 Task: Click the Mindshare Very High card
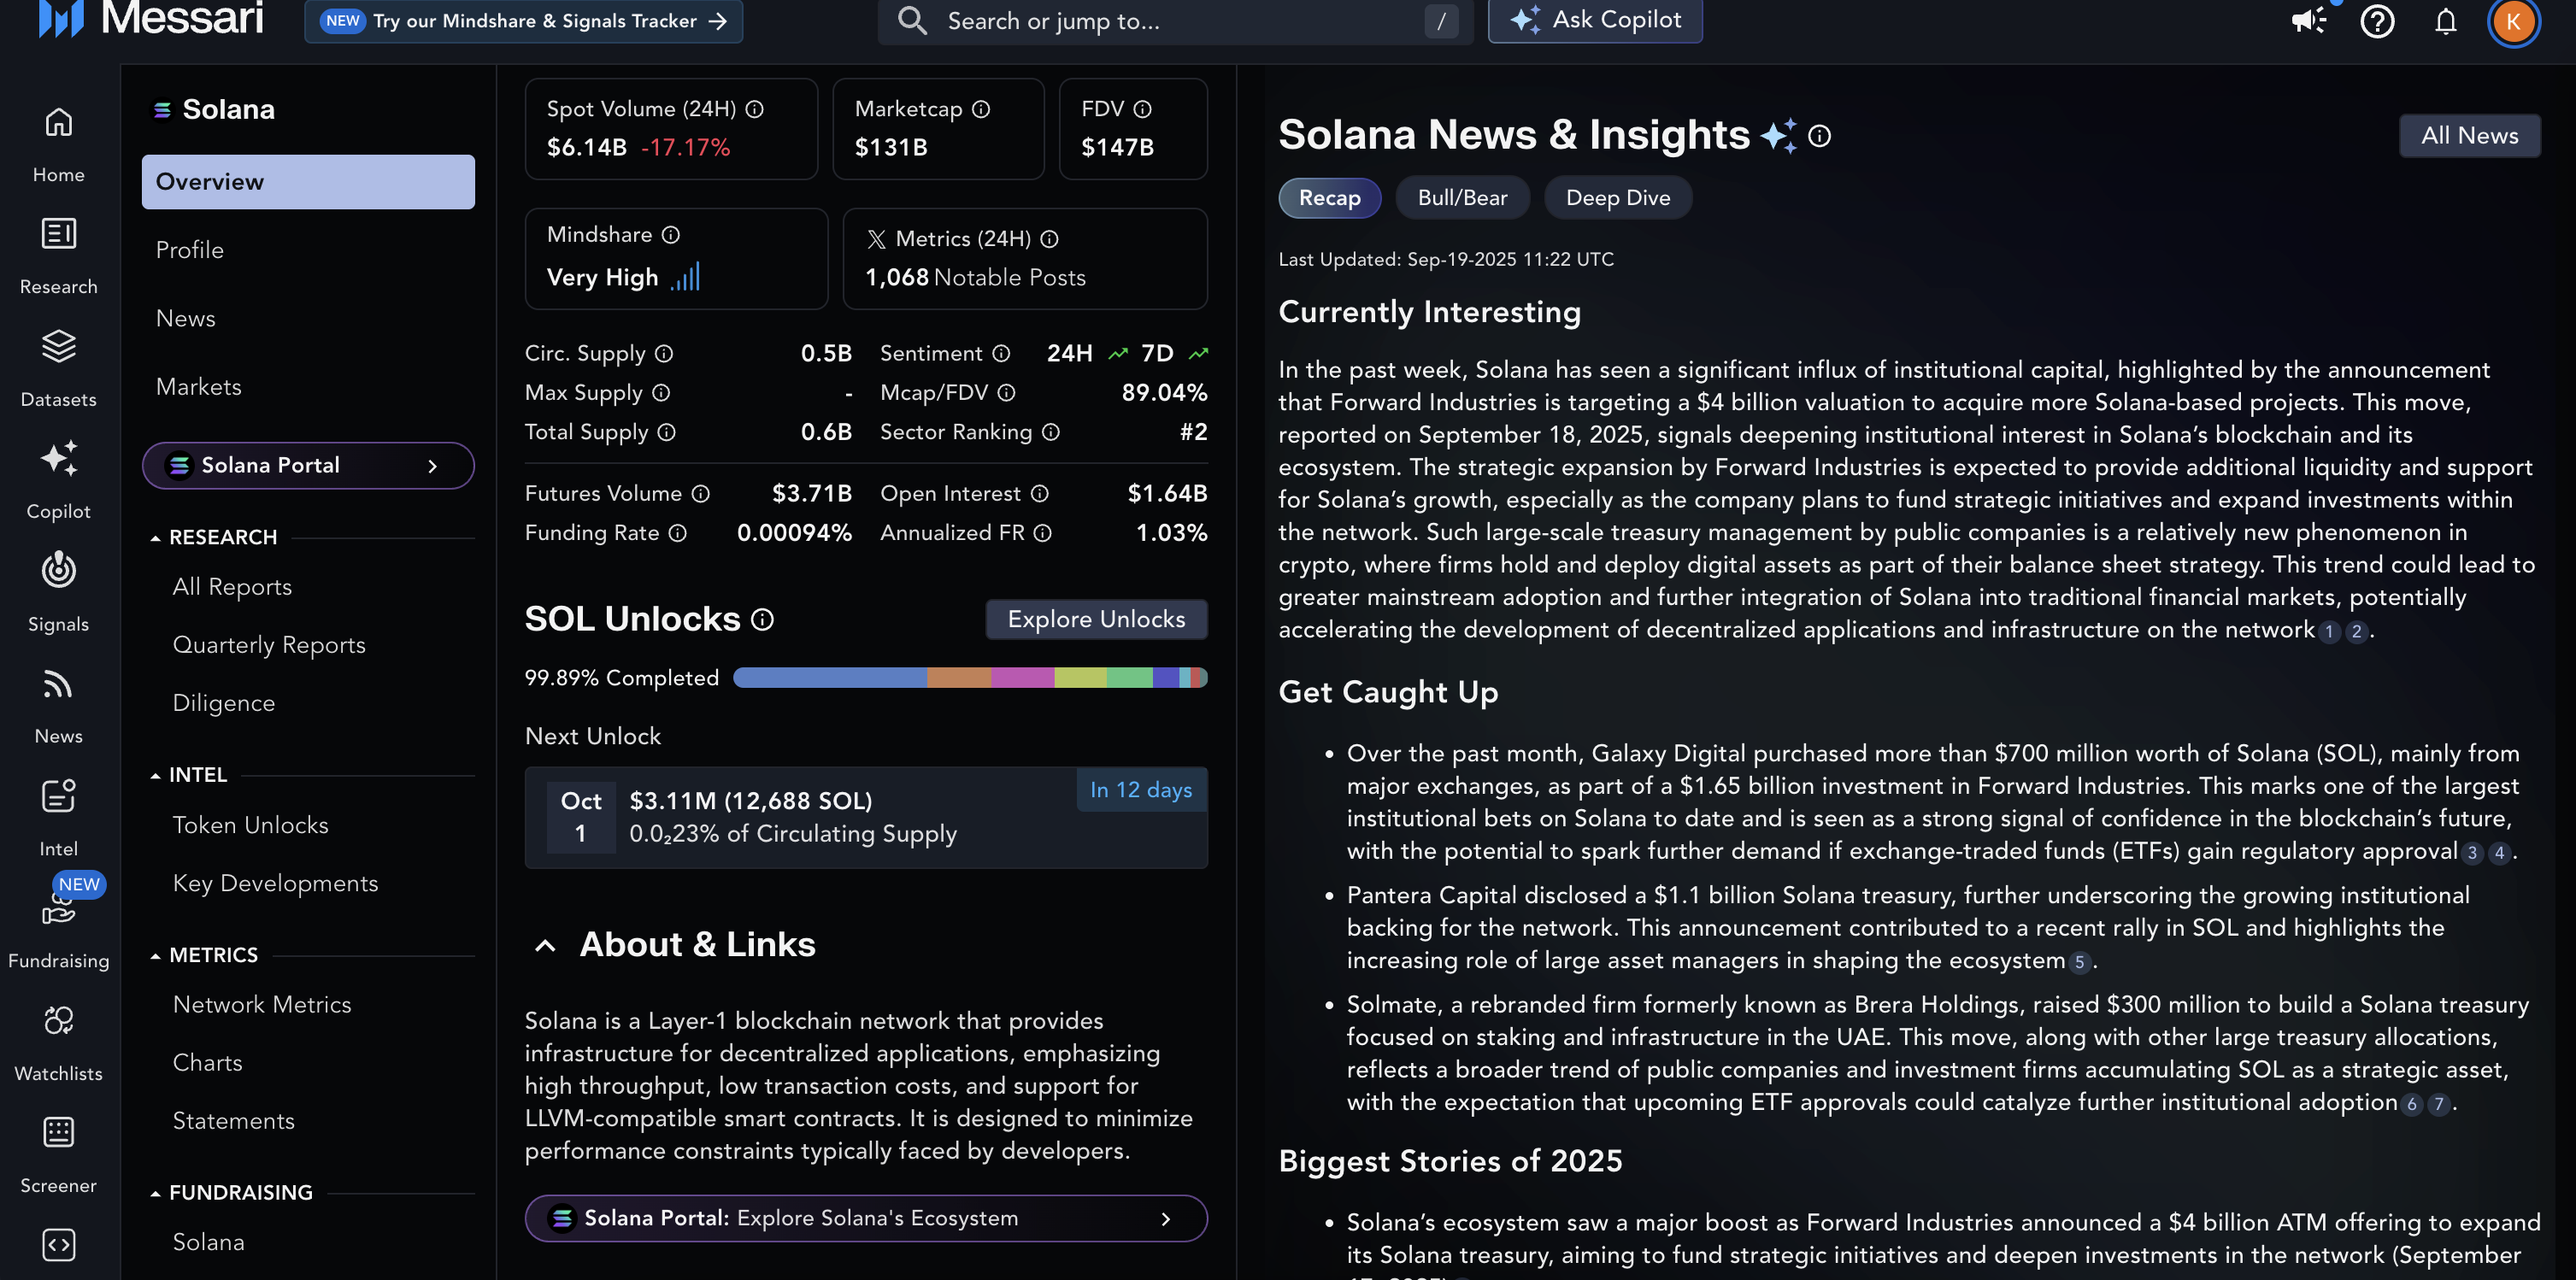point(676,259)
